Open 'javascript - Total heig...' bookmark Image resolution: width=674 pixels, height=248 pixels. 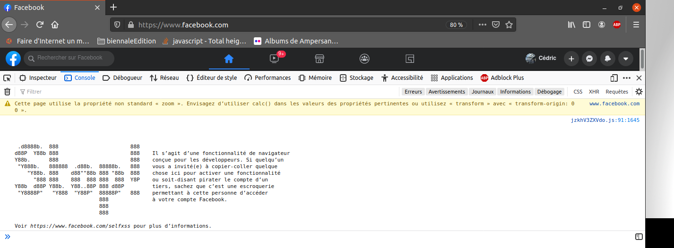pos(204,41)
